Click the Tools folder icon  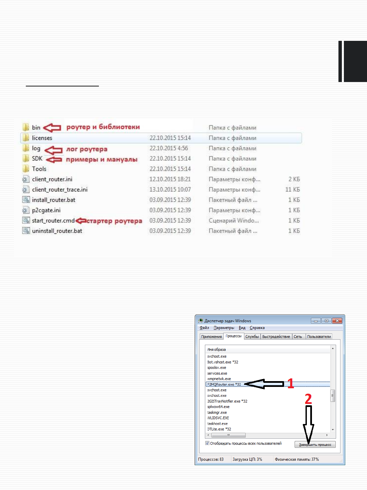pos(26,169)
